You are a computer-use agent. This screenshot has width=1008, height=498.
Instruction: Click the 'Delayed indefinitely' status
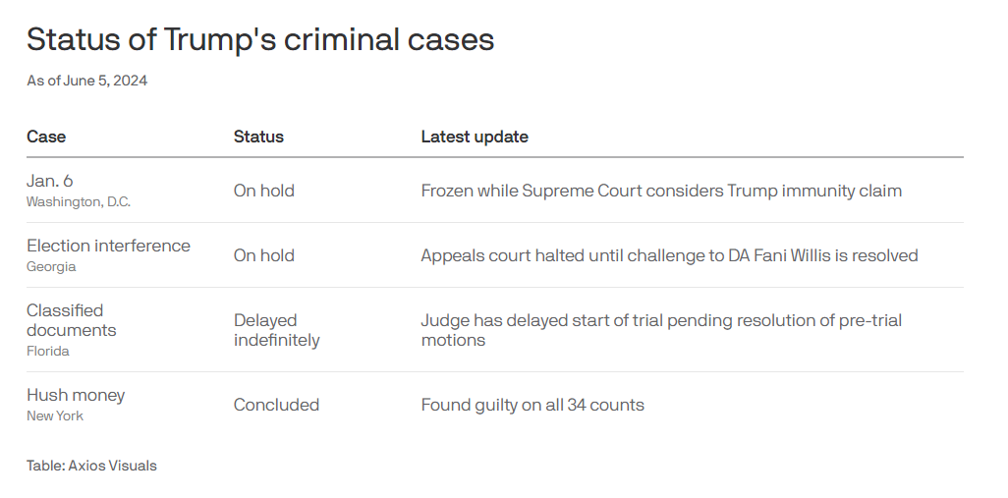click(x=276, y=330)
